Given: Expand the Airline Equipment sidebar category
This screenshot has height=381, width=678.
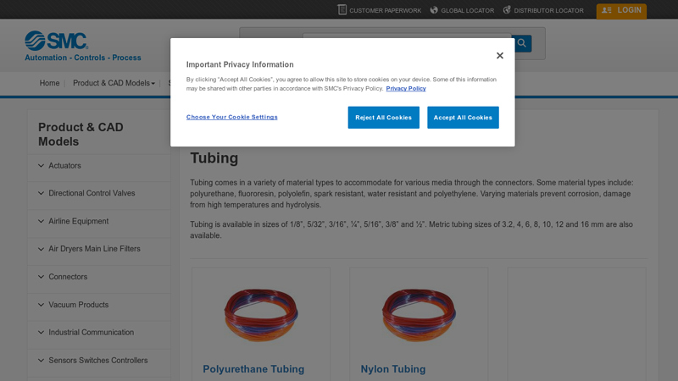Looking at the screenshot, I should pos(78,221).
